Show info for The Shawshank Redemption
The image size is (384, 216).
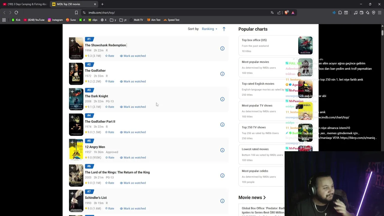tap(222, 48)
